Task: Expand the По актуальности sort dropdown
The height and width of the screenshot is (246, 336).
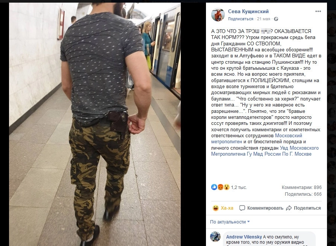Action: click(x=230, y=222)
